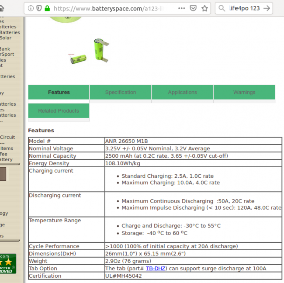Click the '108.10Wh/kg' energy density value
Image resolution: width=284 pixels, height=283 pixels.
coord(123,163)
